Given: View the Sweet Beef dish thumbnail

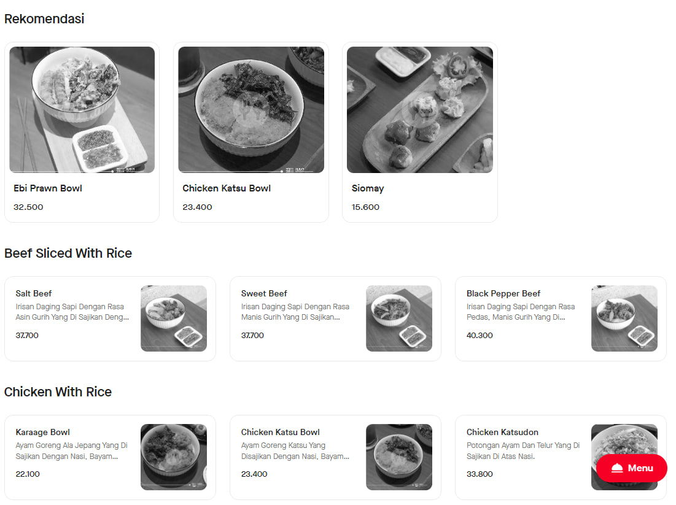Looking at the screenshot, I should pos(399,318).
